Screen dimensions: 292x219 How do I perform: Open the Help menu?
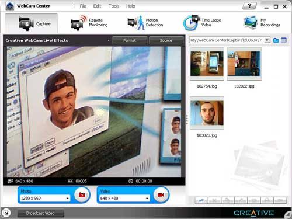tap(131, 6)
